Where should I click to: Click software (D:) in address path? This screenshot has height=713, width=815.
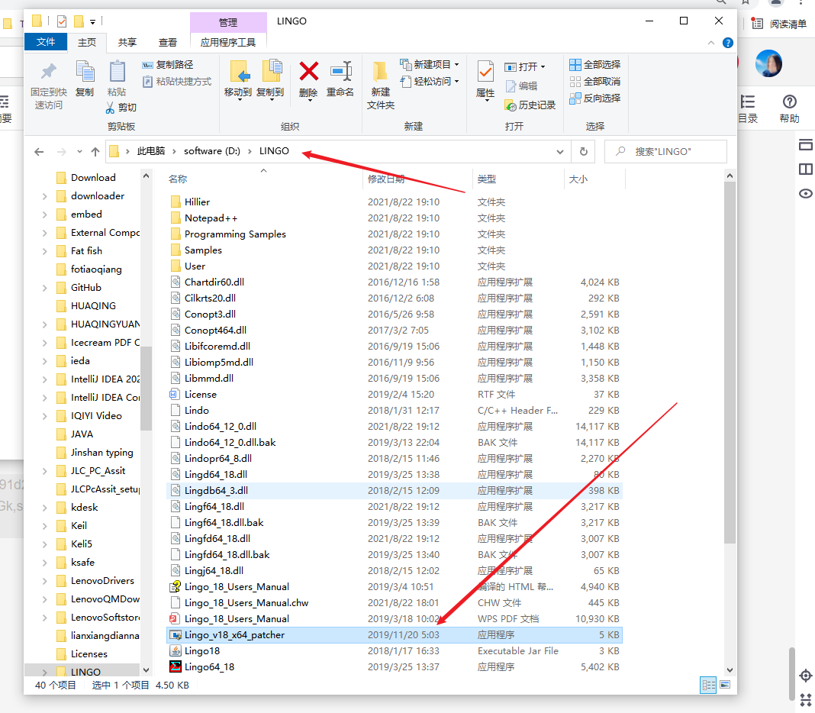[212, 151]
